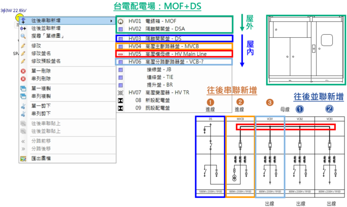Click the transformer icon beside HV07 高壓變壓器

[x=121, y=92]
